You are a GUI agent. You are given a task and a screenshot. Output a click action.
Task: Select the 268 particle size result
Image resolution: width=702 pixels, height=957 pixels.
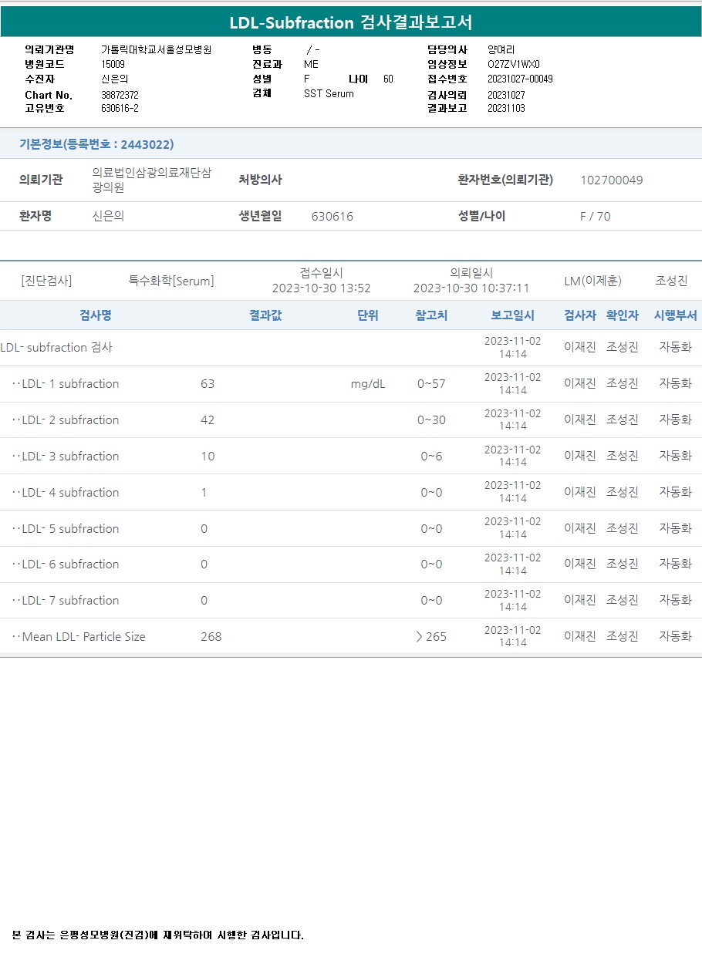coord(211,637)
